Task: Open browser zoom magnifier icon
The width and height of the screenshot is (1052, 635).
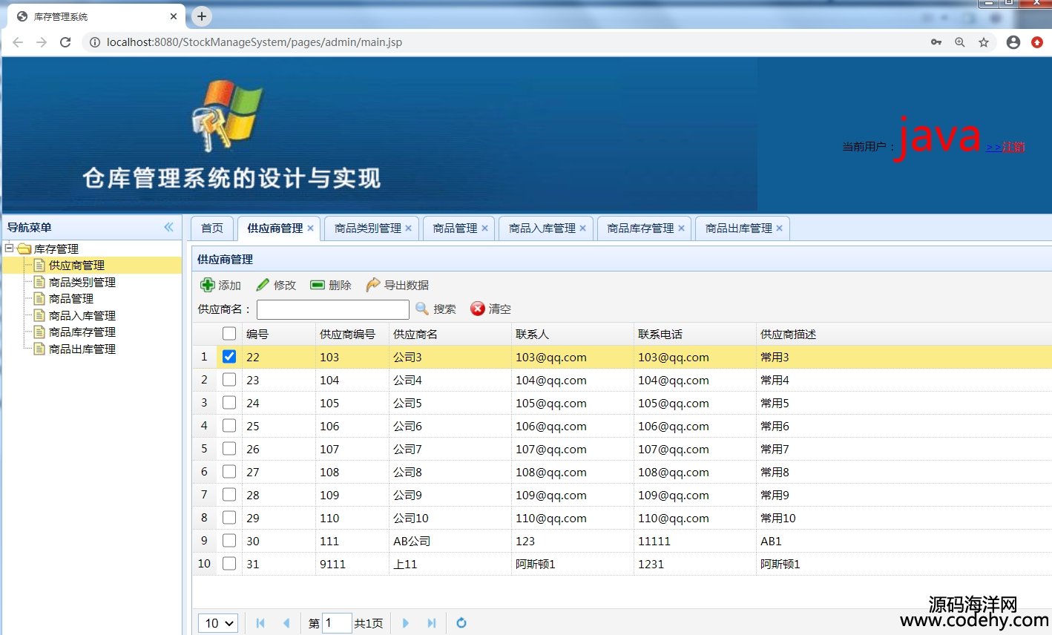Action: click(x=960, y=42)
